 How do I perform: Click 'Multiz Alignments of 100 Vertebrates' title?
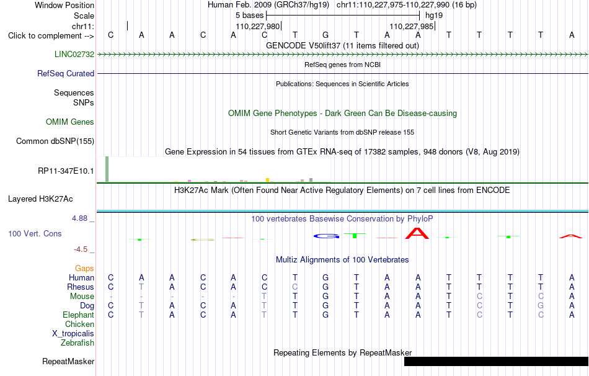click(x=342, y=260)
